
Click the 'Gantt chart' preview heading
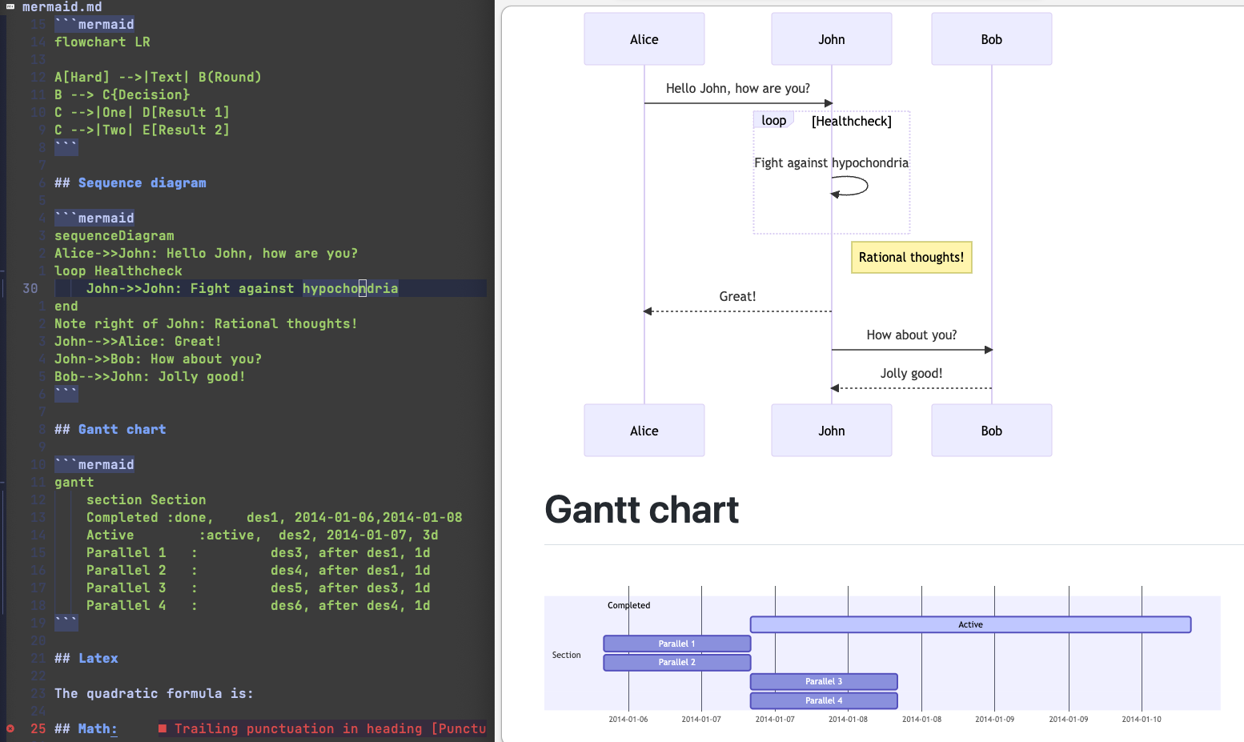click(x=642, y=509)
